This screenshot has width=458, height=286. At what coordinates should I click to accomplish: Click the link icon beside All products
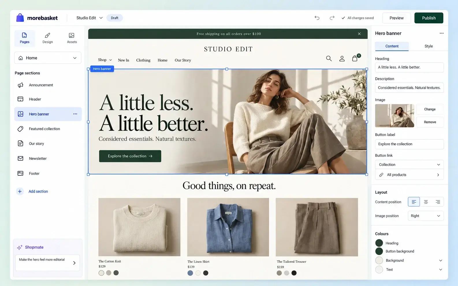381,175
